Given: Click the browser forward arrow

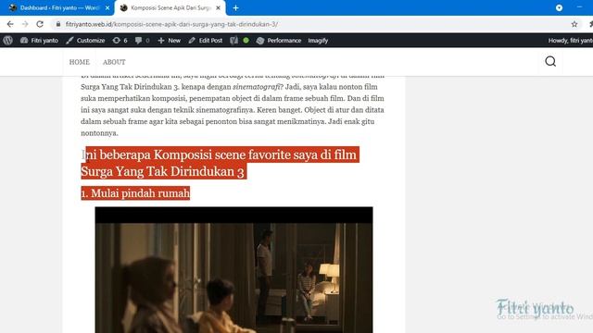Looking at the screenshot, I should pos(25,24).
